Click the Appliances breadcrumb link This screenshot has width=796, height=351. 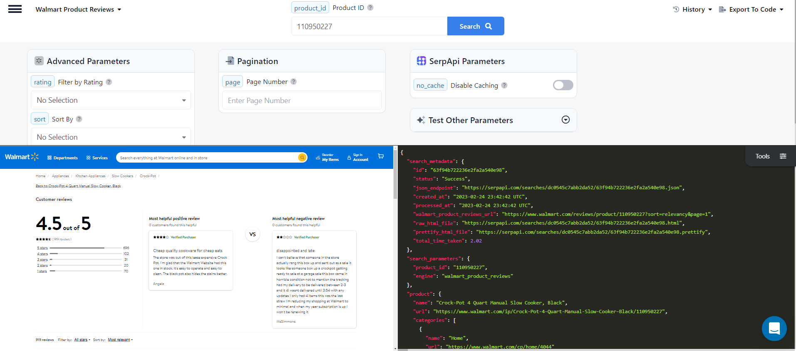point(60,176)
